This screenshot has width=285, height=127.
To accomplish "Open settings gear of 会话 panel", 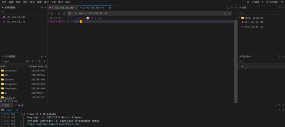I will [280, 8].
